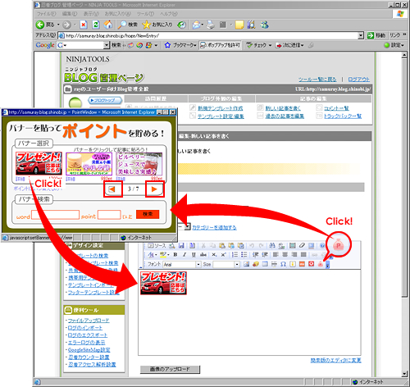Screen dimensions: 410x387
Task: Apply Superscript in the editor toolbar
Action: point(223,255)
